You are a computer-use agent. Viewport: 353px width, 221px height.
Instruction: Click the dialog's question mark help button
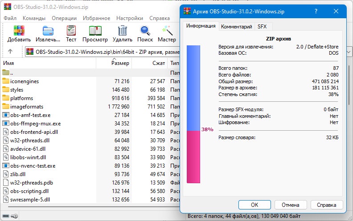(316, 11)
